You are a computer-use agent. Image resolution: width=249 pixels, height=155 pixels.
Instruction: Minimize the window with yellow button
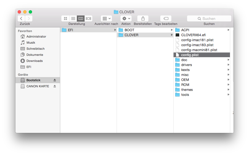(25, 12)
